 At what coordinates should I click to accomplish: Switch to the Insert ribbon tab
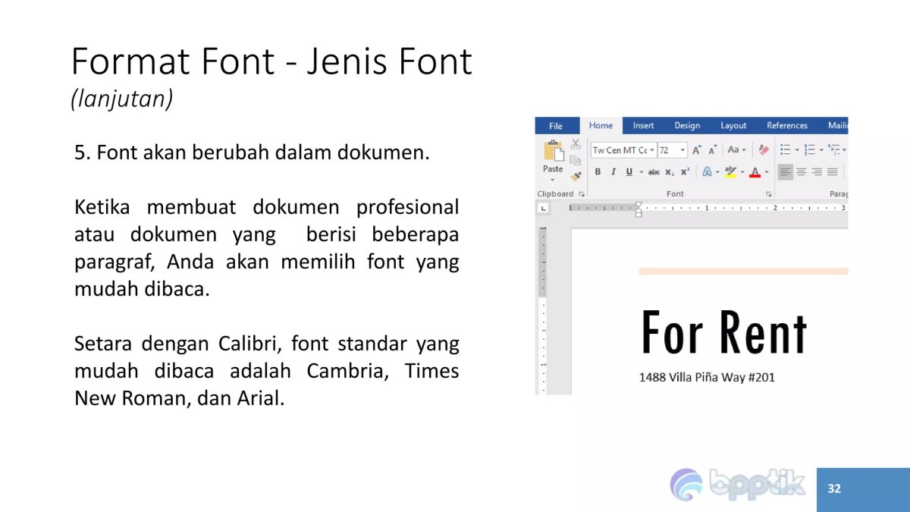644,125
